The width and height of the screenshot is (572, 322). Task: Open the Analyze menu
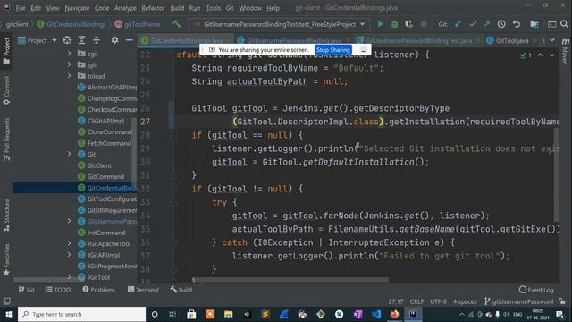[x=125, y=8]
